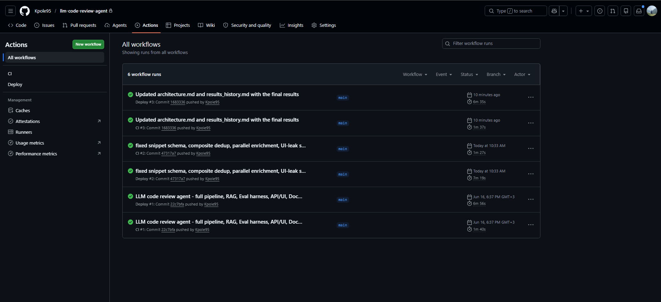Click external link arrow beside Usage metrics
The height and width of the screenshot is (302, 661).
(x=99, y=143)
